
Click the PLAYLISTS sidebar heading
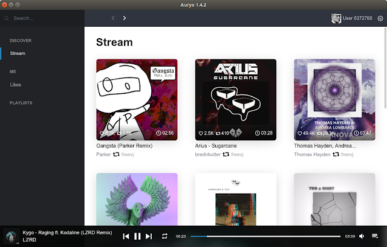21,103
